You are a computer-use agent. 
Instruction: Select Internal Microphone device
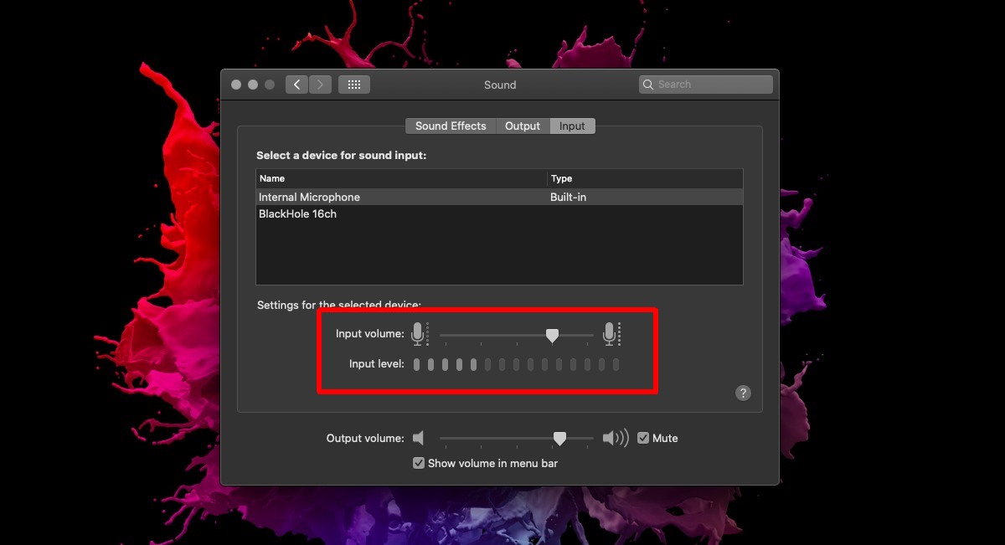(309, 198)
